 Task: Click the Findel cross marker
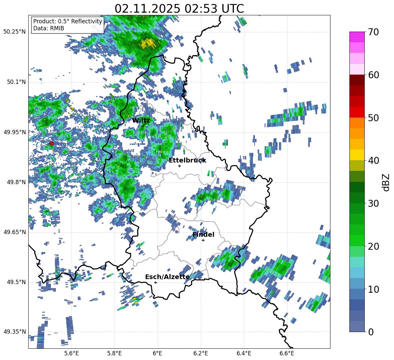(x=203, y=240)
